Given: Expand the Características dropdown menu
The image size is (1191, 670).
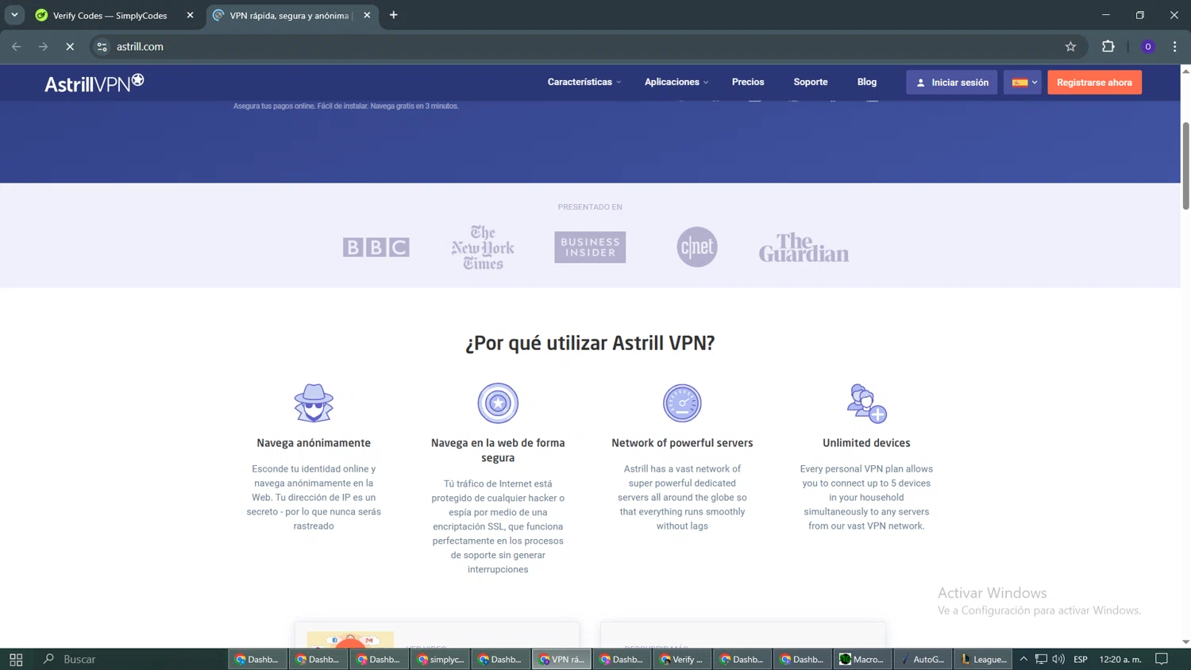Looking at the screenshot, I should click(x=584, y=82).
